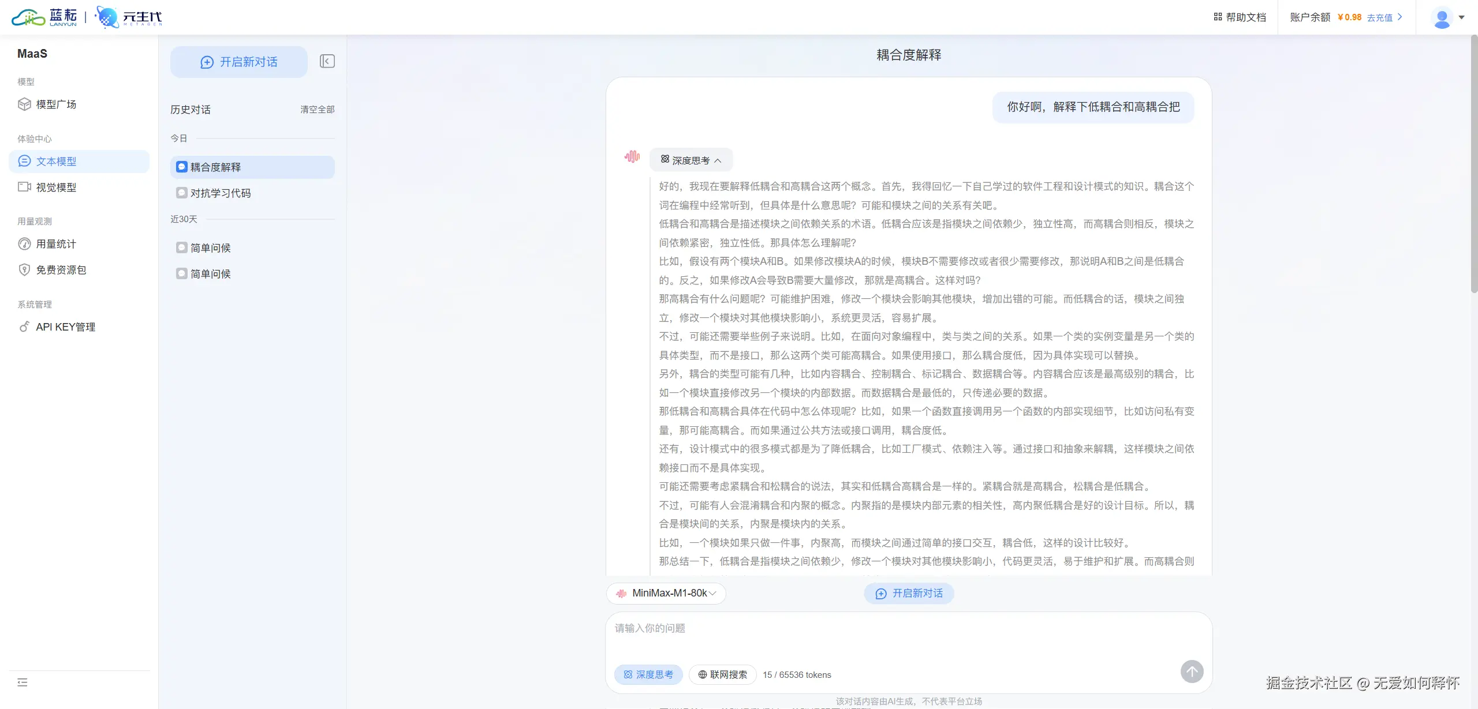Expand account menu arrow beside avatar
The height and width of the screenshot is (709, 1478).
click(1462, 18)
